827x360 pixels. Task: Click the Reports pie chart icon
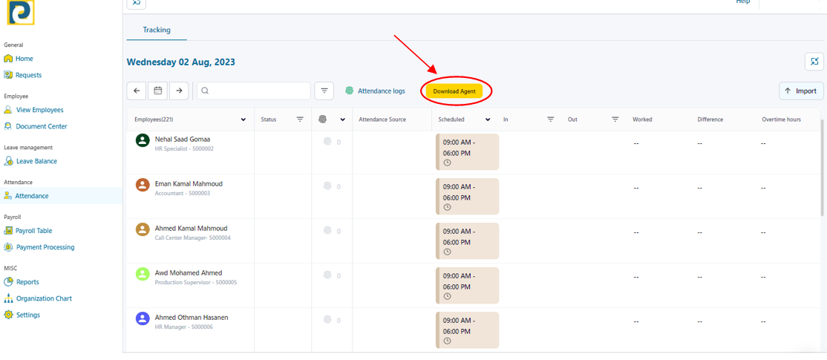(8, 282)
